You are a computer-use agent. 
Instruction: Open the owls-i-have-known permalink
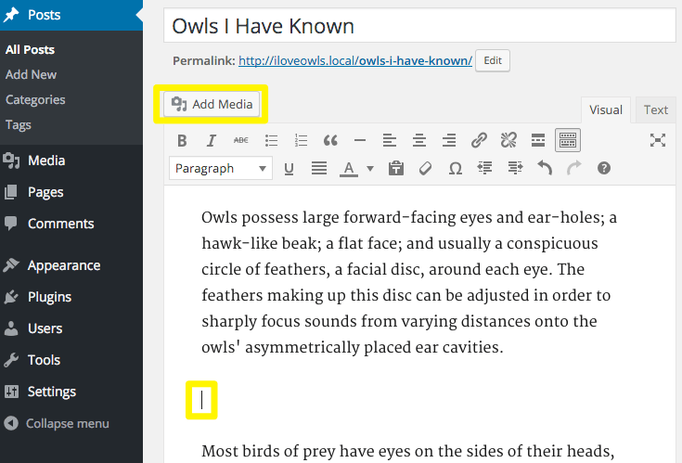[x=355, y=60]
